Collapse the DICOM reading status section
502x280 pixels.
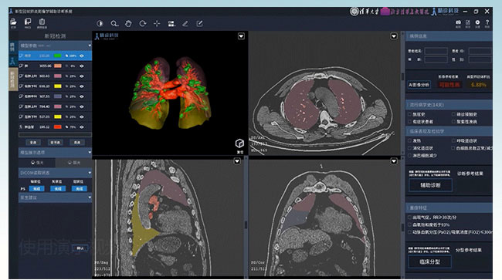90,173
